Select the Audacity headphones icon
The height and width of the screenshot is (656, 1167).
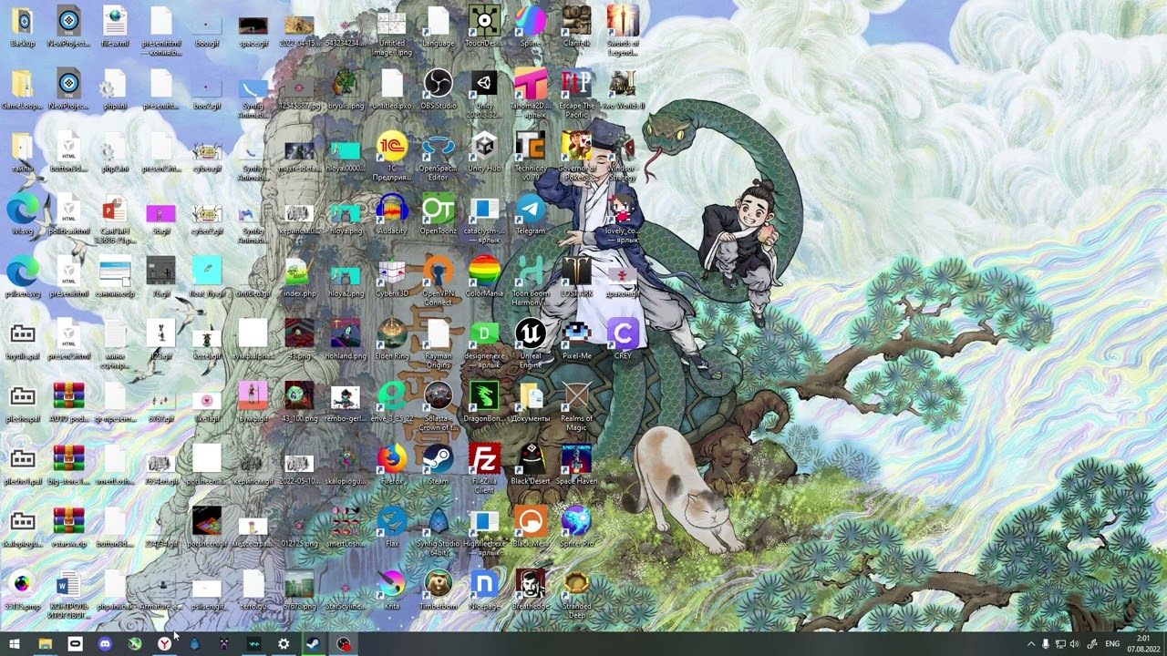pyautogui.click(x=392, y=214)
